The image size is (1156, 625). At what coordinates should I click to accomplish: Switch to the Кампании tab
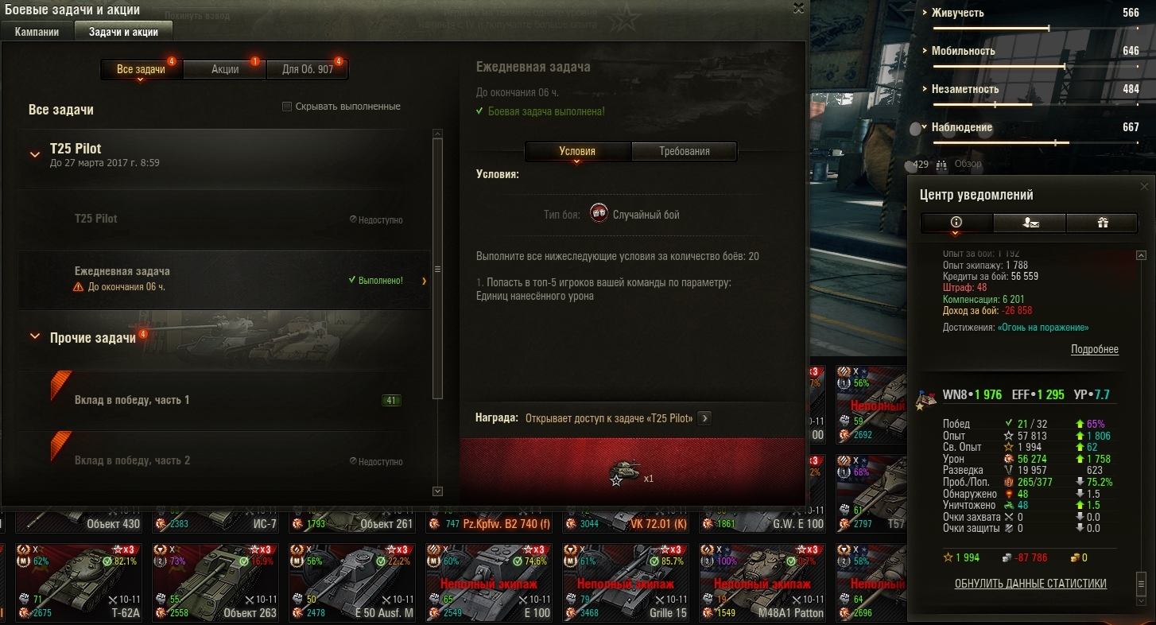[37, 32]
